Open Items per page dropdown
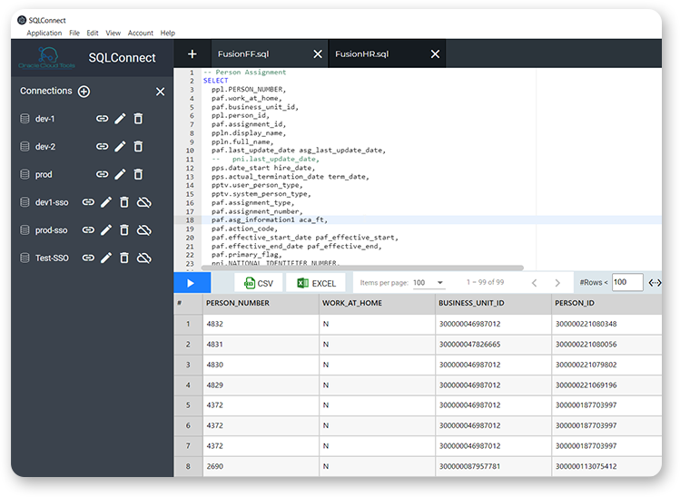This screenshot has width=680, height=497. (x=428, y=283)
